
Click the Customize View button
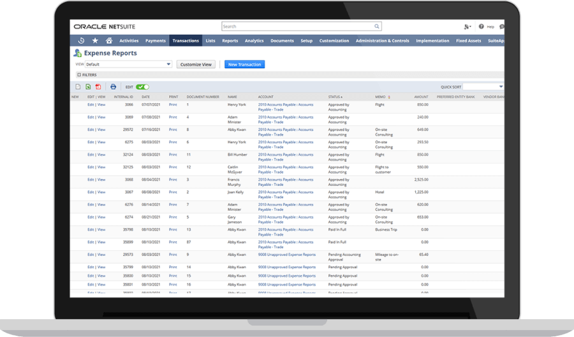pyautogui.click(x=196, y=64)
